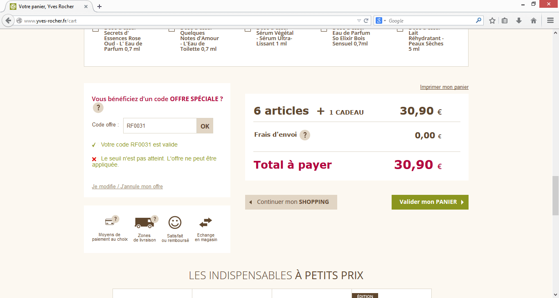Open the search engine selector dropdown
559x298 pixels.
381,20
